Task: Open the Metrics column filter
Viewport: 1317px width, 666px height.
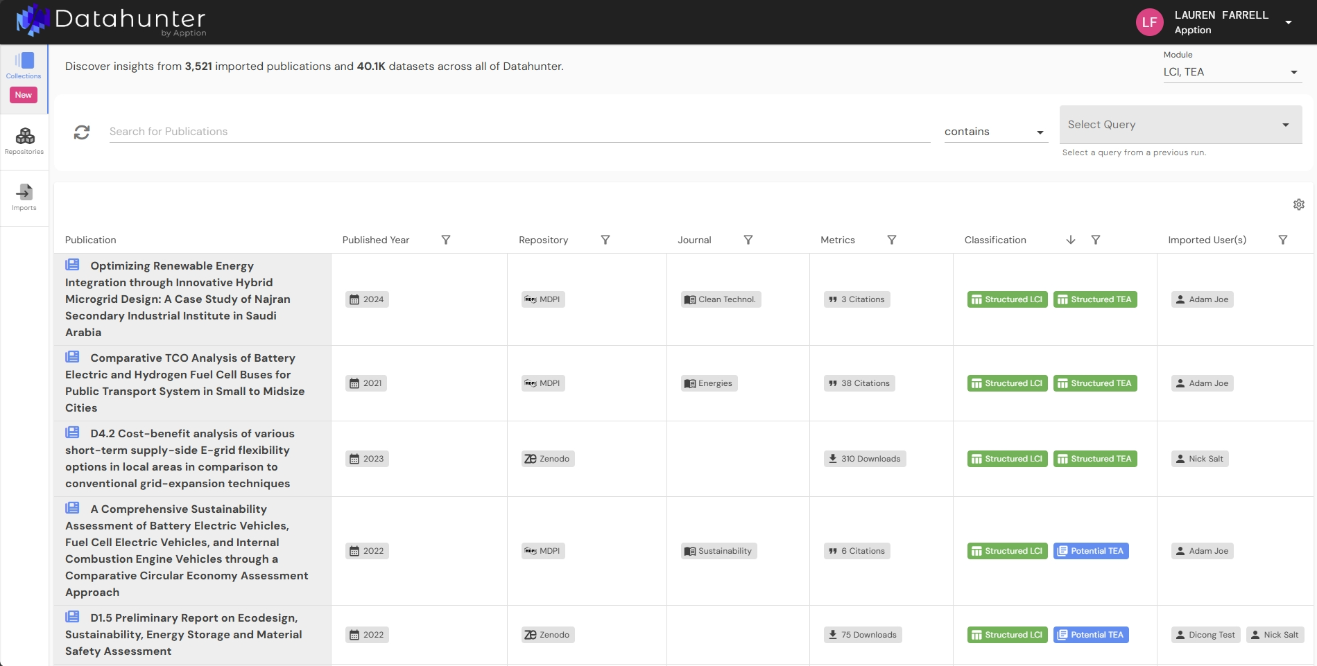Action: [891, 240]
